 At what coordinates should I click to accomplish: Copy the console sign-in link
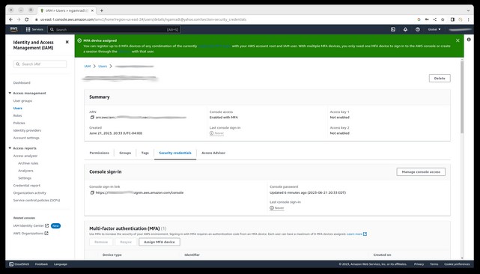point(92,192)
